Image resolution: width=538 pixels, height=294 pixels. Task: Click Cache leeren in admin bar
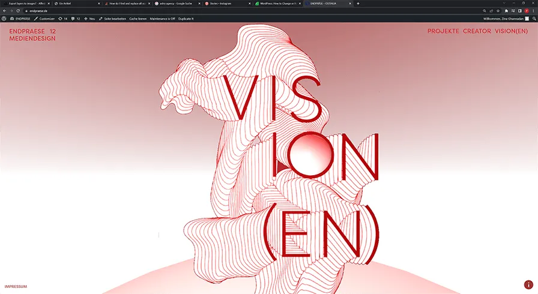coord(138,19)
